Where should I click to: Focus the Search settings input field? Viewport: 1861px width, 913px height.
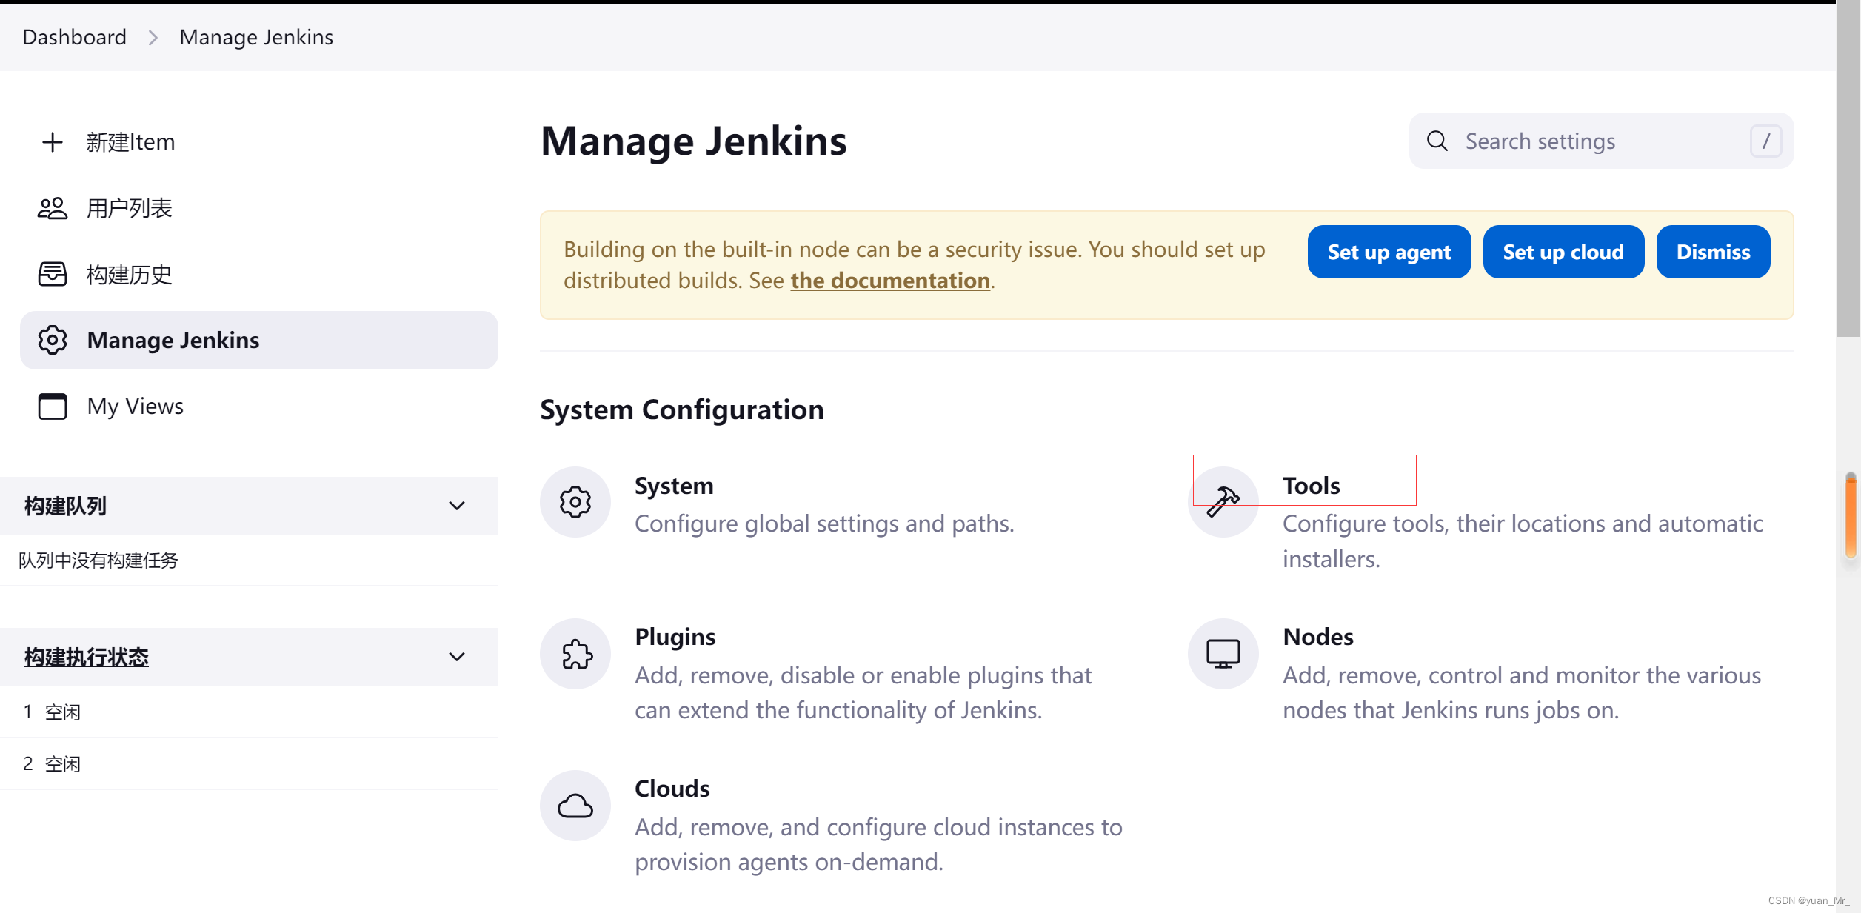[x=1601, y=141]
